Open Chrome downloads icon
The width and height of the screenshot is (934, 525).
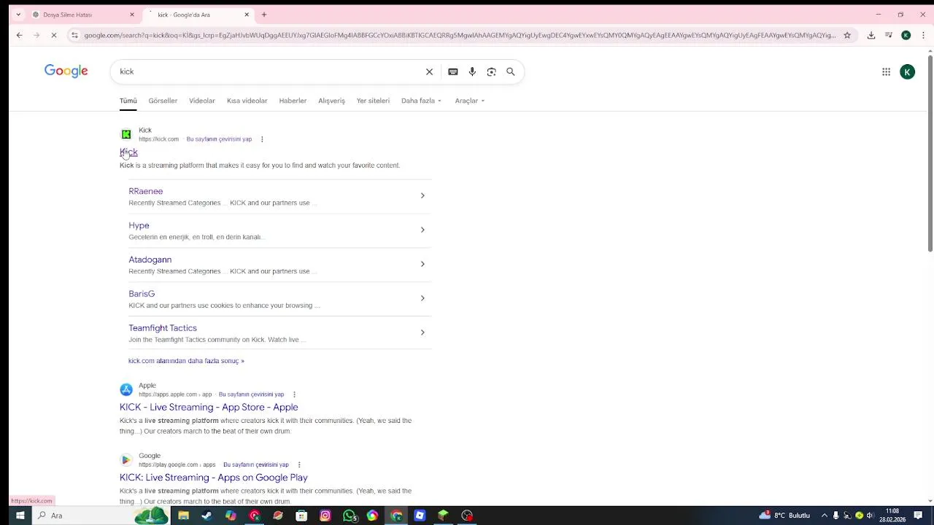pyautogui.click(x=871, y=35)
